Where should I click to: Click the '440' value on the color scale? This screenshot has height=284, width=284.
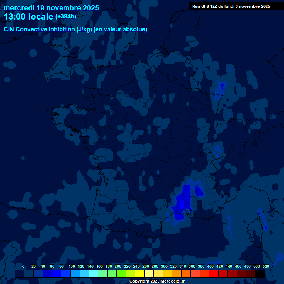coord(229,266)
